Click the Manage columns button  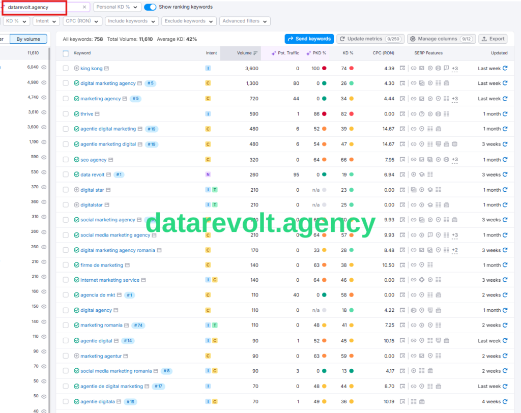[x=441, y=39]
